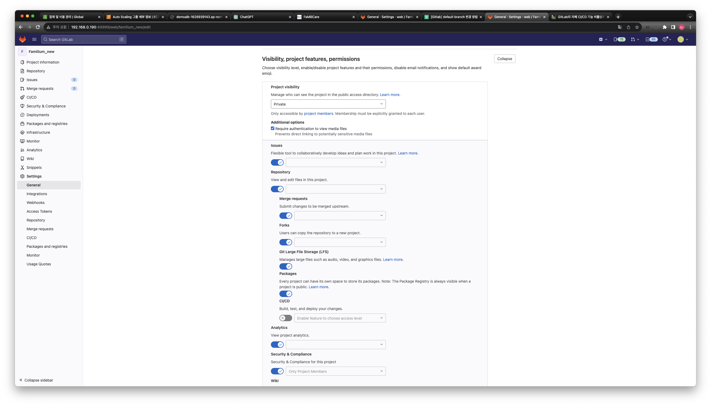Click the GitLab fox logo
This screenshot has height=406, width=711.
[23, 39]
